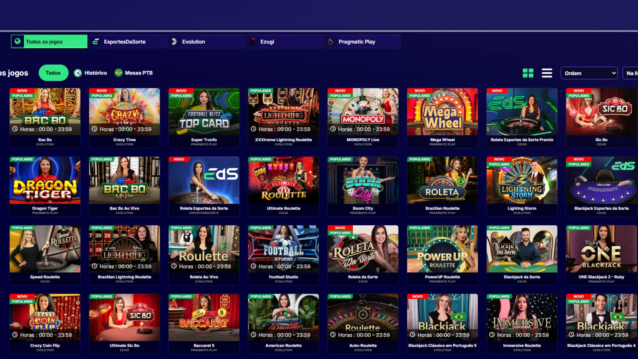
Task: Open the Ordem sort dropdown
Action: (589, 73)
